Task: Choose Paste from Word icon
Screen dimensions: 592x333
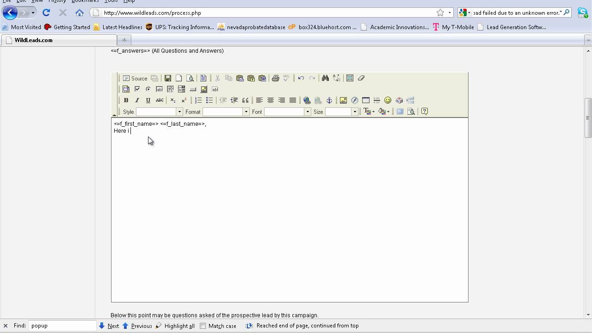Action: (x=262, y=78)
